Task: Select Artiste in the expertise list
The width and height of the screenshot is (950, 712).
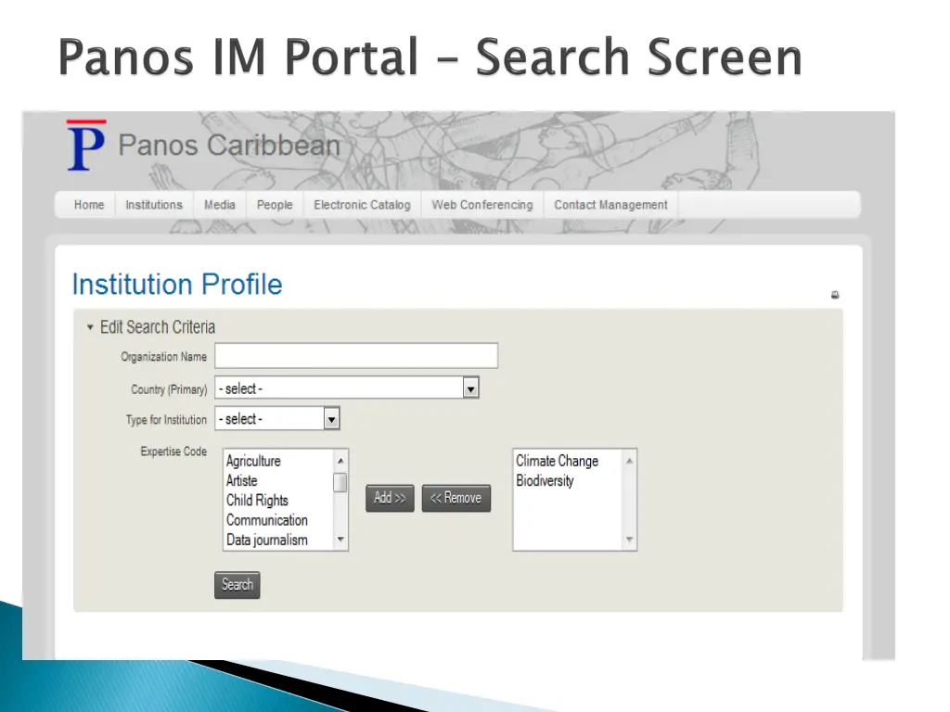Action: [x=242, y=481]
